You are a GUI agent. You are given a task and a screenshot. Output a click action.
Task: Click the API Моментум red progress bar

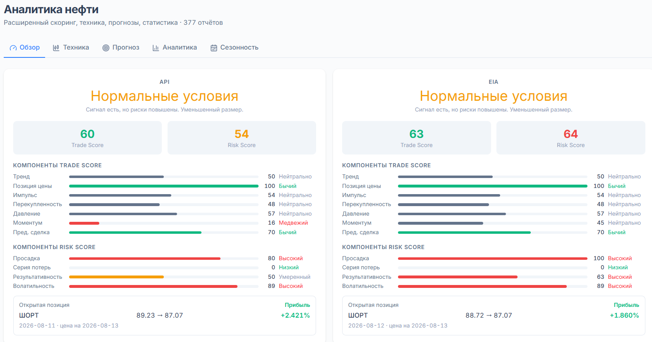[84, 223]
